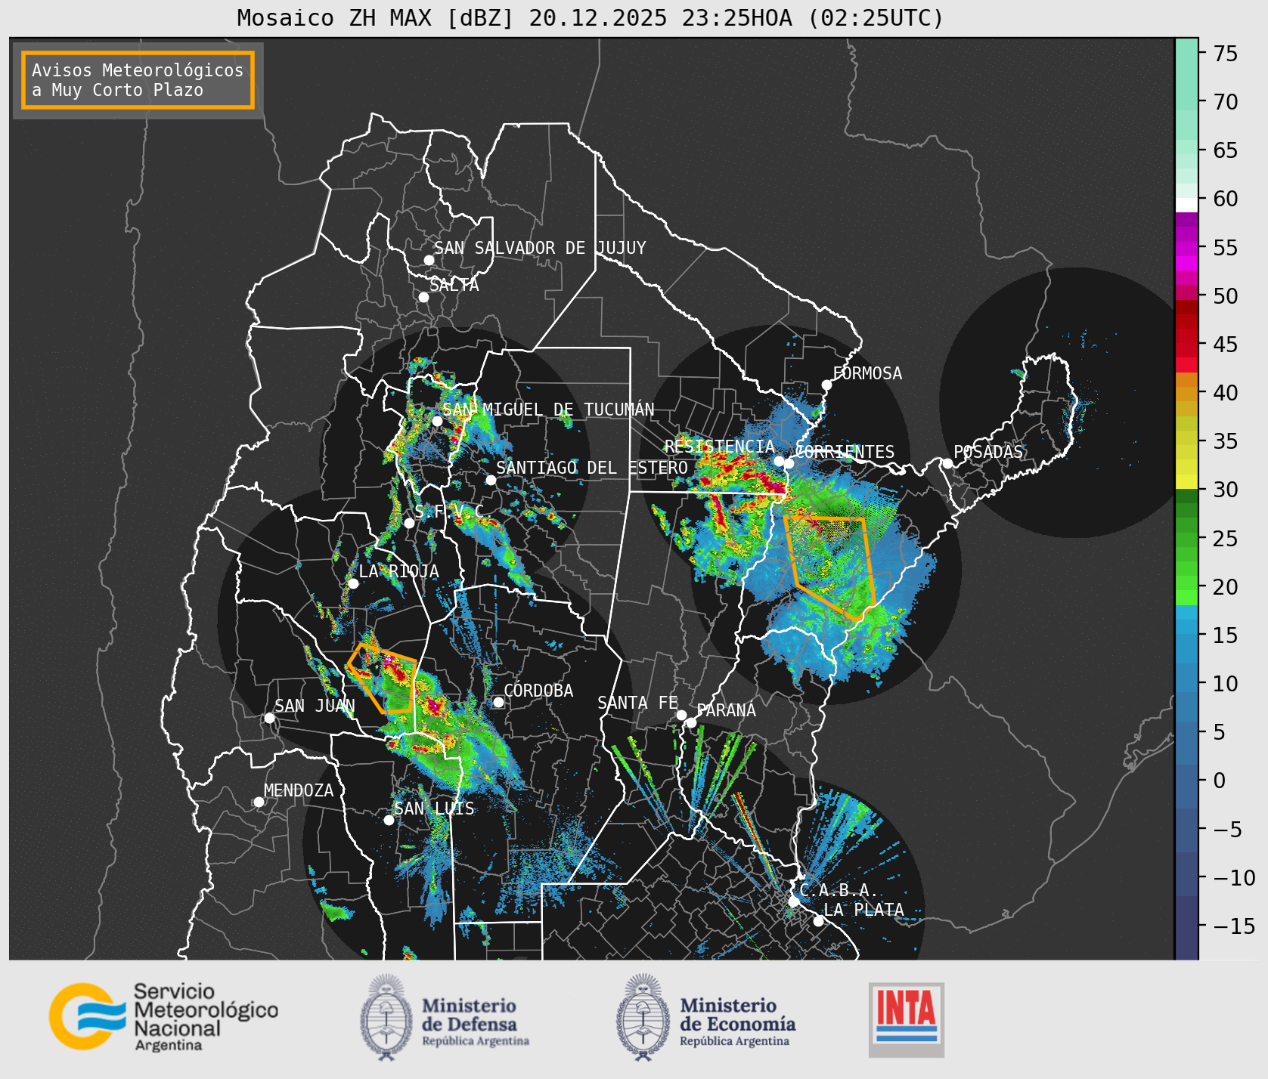
Task: Click the Avisos Meteorológicos a Muy Corto Plazo legend box
Action: tap(138, 80)
